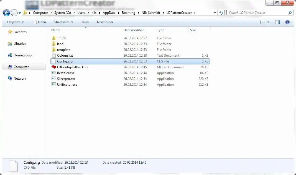Click the details pane Config.cfg thumbnail
Image resolution: width=296 pixels, height=175 pixels.
(x=13, y=166)
